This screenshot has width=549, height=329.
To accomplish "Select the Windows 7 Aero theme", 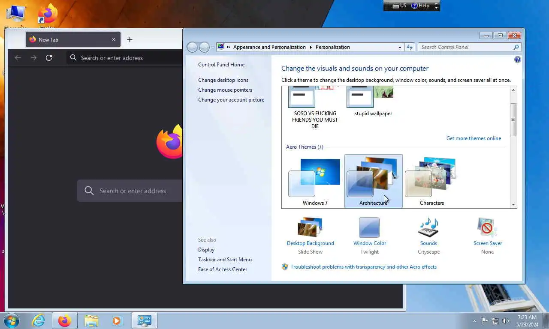I will pyautogui.click(x=315, y=182).
